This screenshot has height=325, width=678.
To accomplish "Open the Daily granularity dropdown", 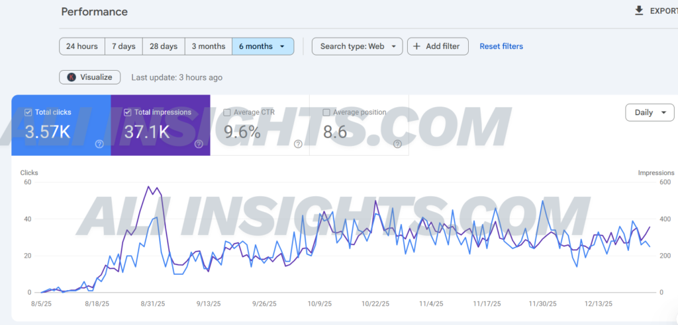I will 650,112.
